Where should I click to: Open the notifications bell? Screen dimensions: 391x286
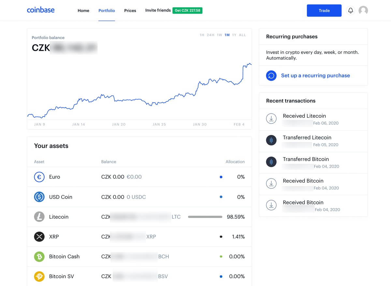coord(351,10)
